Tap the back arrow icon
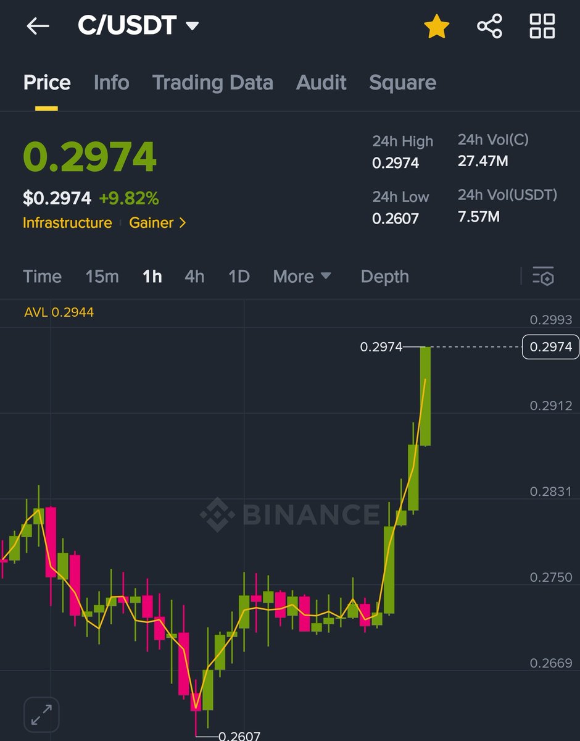The width and height of the screenshot is (580, 741). coord(38,27)
